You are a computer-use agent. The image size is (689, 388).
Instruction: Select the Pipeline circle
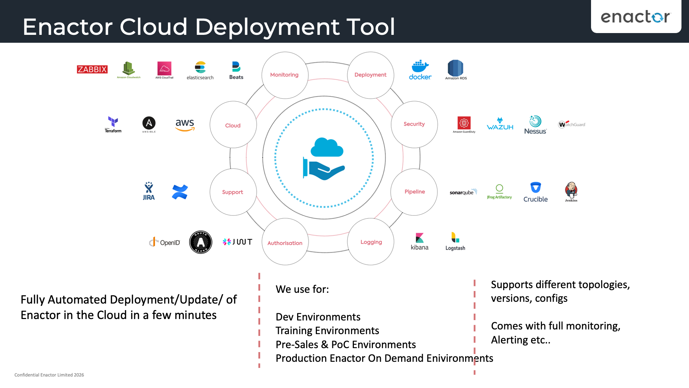coord(414,191)
